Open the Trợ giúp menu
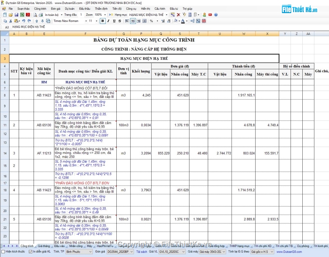The width and height of the screenshot is (329, 257). click(187, 9)
